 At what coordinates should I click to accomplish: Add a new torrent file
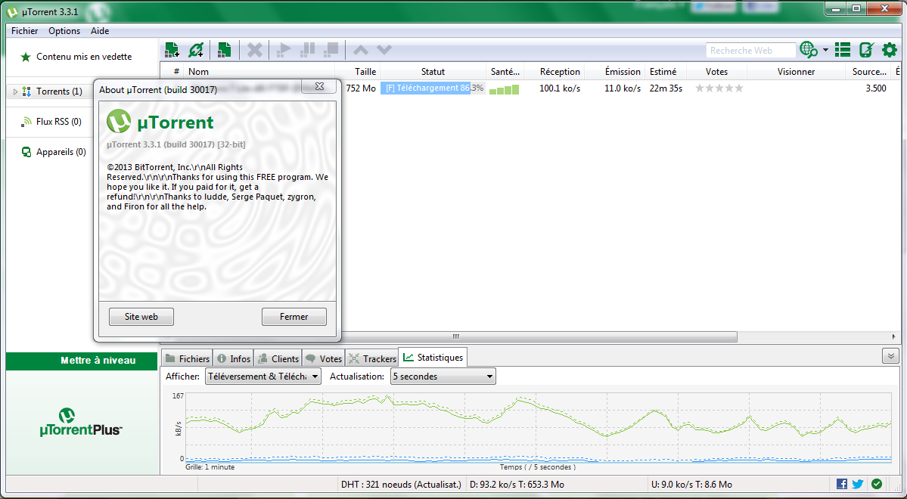click(x=172, y=49)
